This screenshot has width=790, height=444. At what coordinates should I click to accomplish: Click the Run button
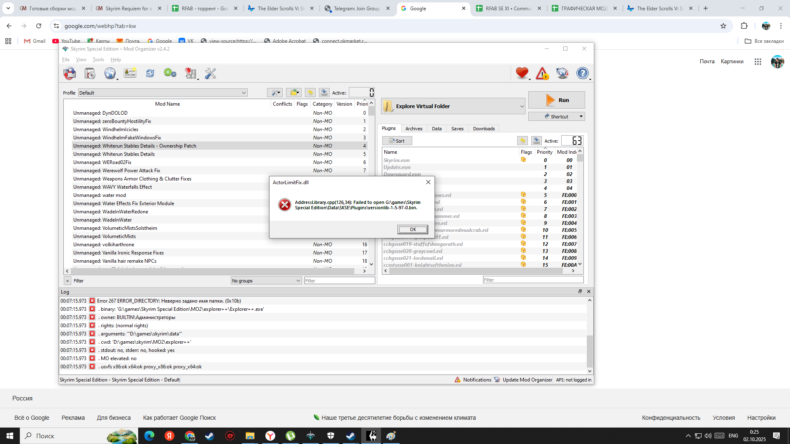tap(556, 100)
